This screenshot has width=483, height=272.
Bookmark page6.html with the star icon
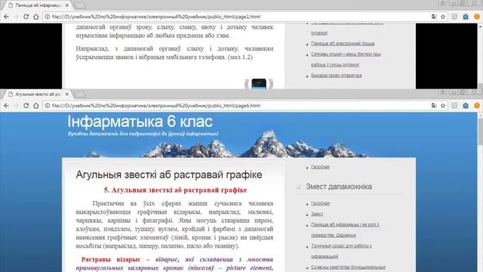coord(443,106)
